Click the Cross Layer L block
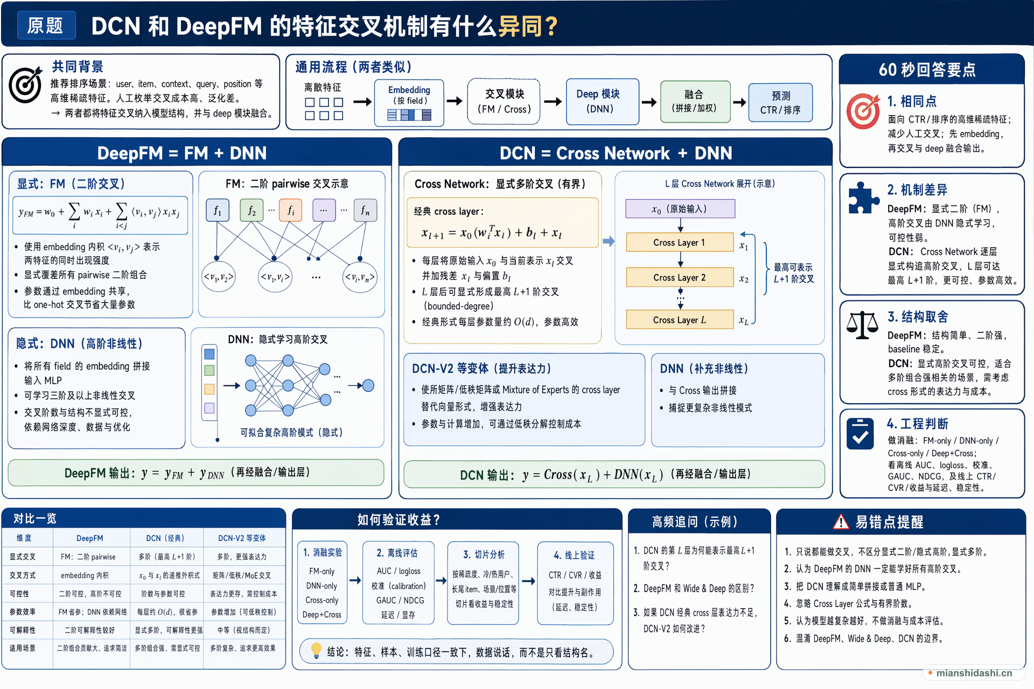The height and width of the screenshot is (689, 1034). (x=680, y=319)
